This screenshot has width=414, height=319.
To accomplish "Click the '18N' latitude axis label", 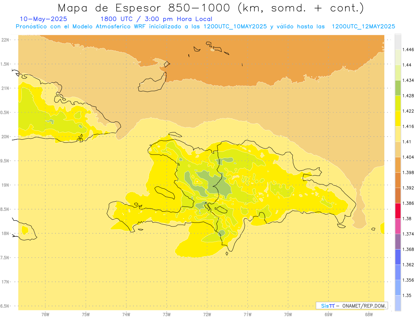I will coord(6,234).
